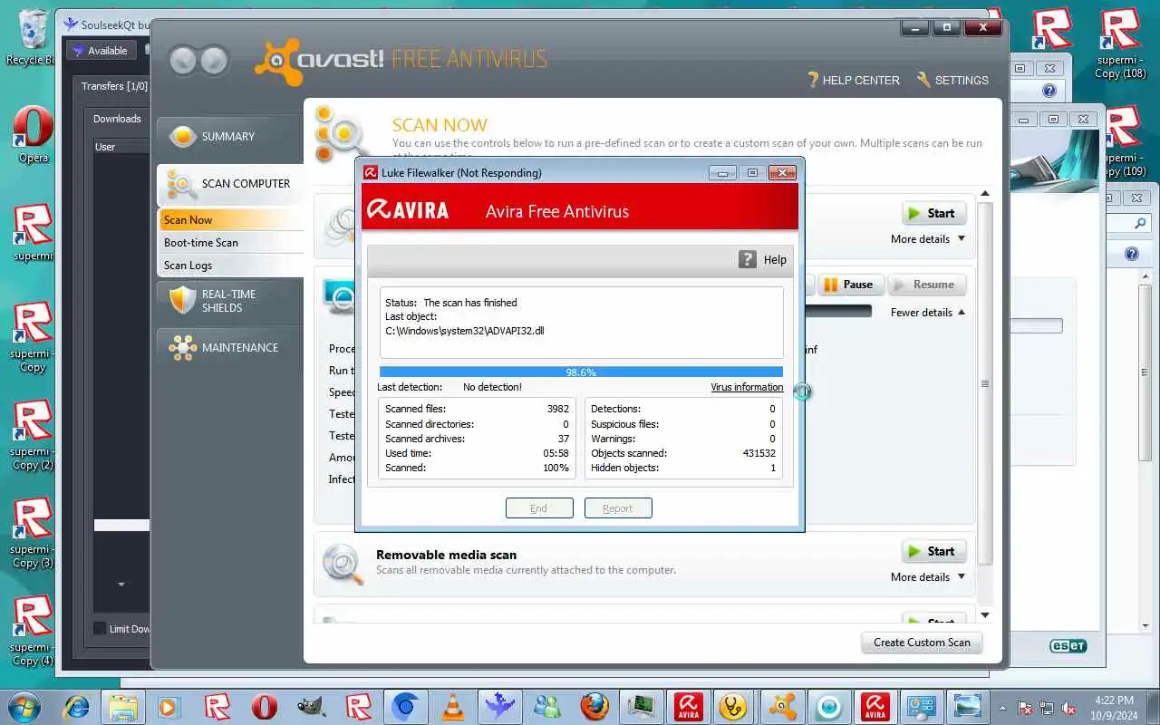This screenshot has width=1160, height=725.
Task: Start Removable media scan
Action: (933, 551)
